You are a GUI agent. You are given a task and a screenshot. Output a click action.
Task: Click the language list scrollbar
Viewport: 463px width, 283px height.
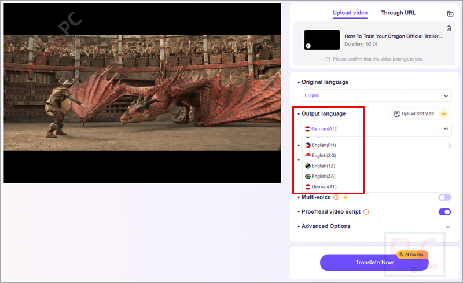(450, 145)
